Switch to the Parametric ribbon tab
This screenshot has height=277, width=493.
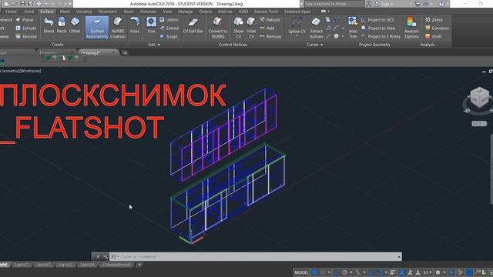point(108,12)
